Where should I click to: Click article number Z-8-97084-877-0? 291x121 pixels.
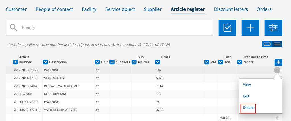click(26, 78)
